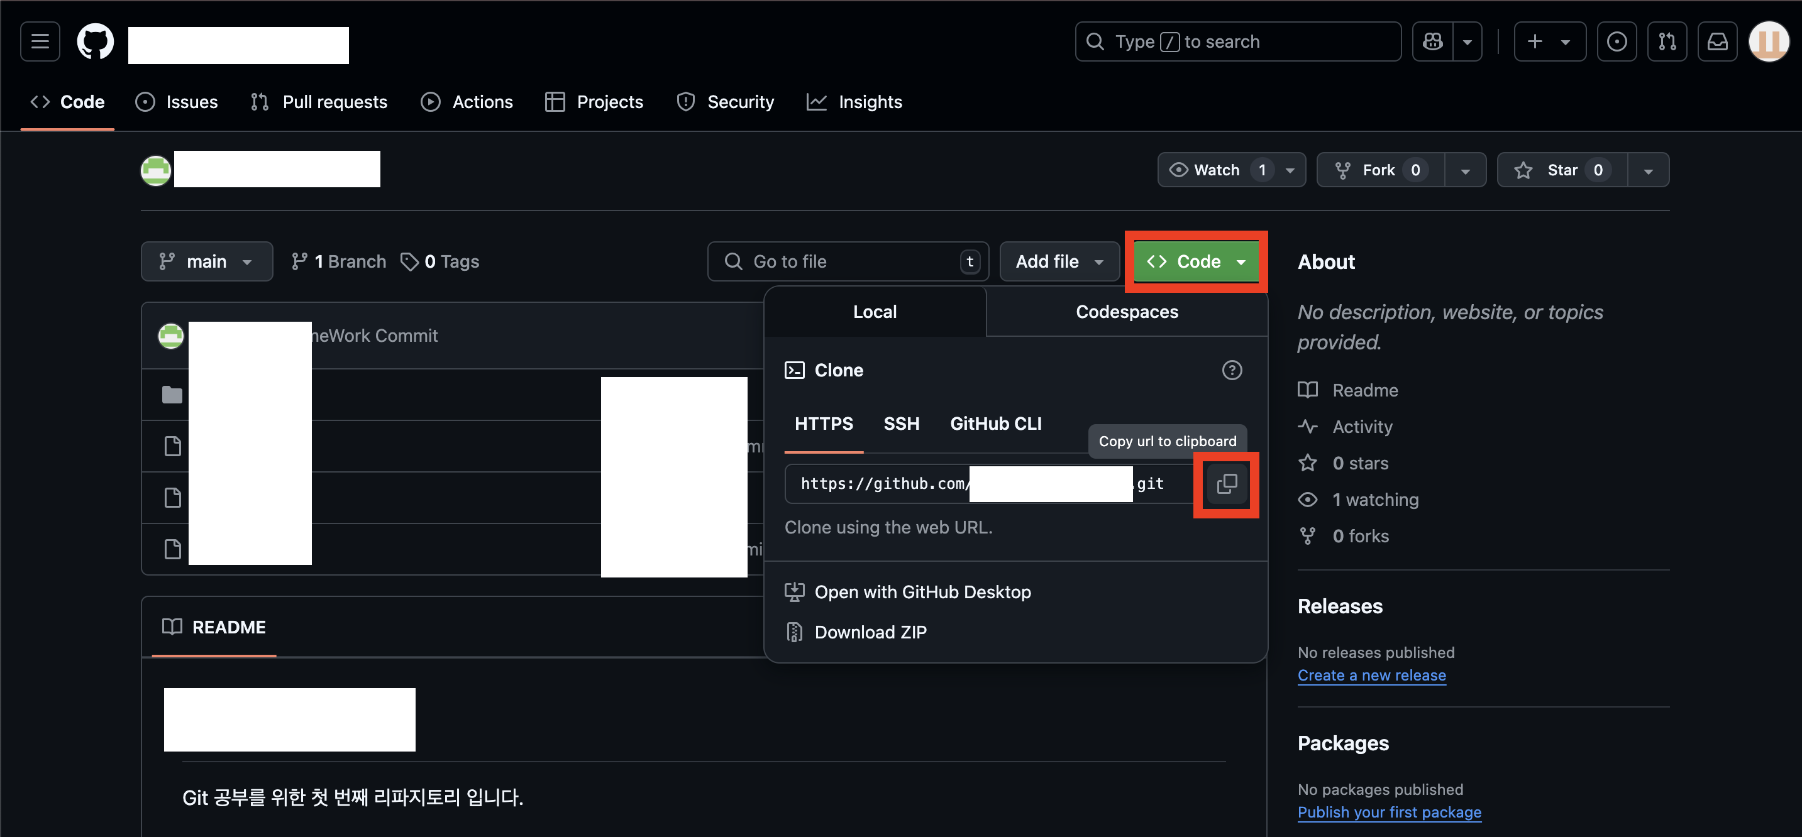Open clone help question mark icon
The width and height of the screenshot is (1802, 837).
[1232, 370]
